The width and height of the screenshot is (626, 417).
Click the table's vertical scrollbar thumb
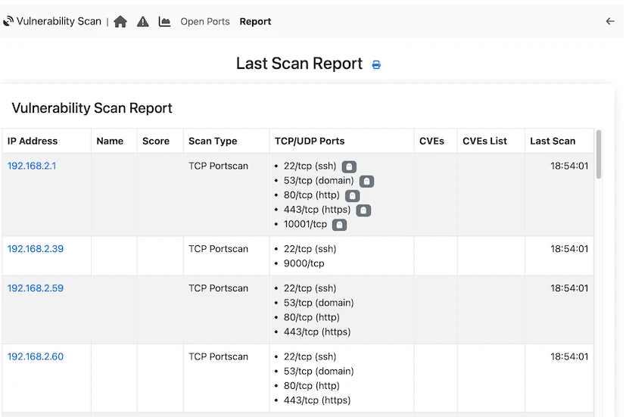point(599,154)
